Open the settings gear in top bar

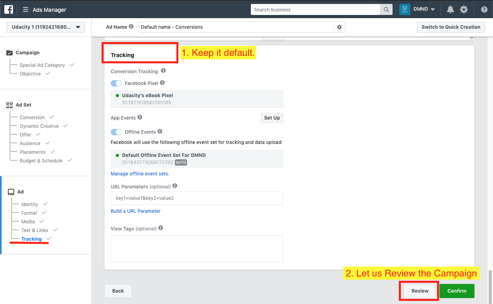[464, 9]
